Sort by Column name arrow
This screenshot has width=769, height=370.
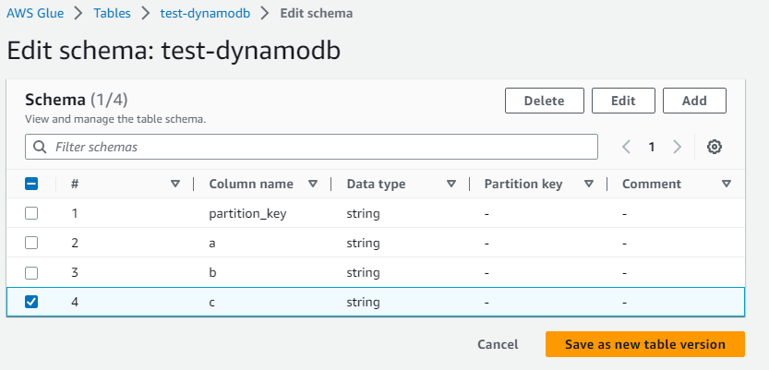point(313,184)
